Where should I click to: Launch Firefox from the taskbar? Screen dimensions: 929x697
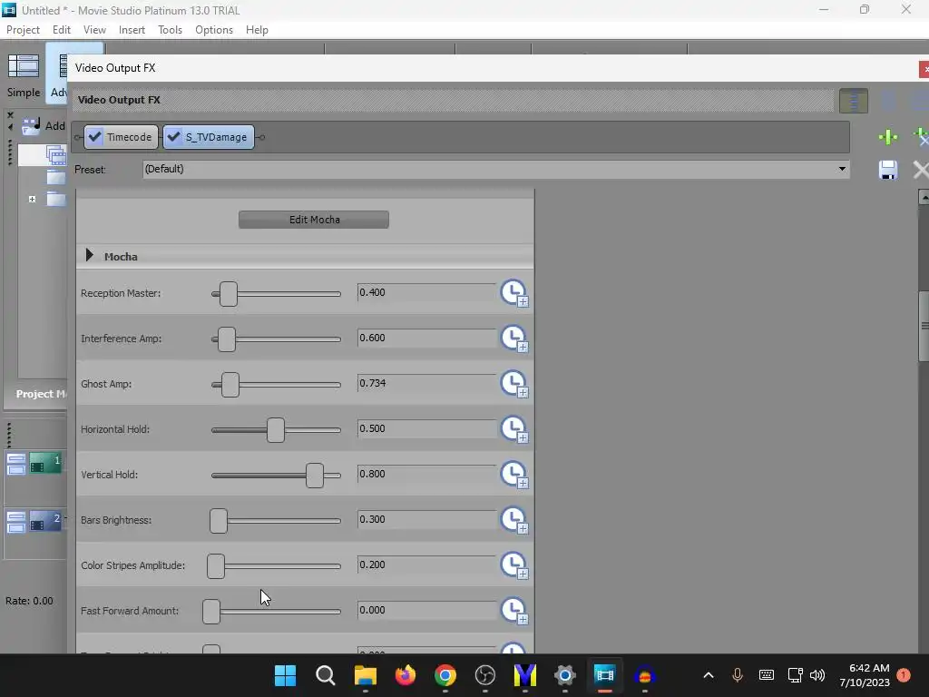coord(406,675)
